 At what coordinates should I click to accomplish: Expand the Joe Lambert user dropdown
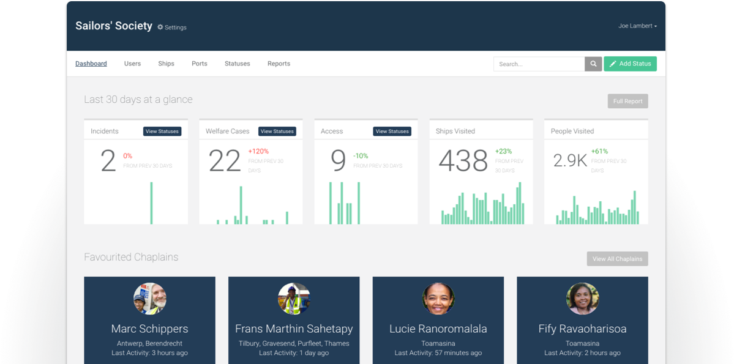637,26
